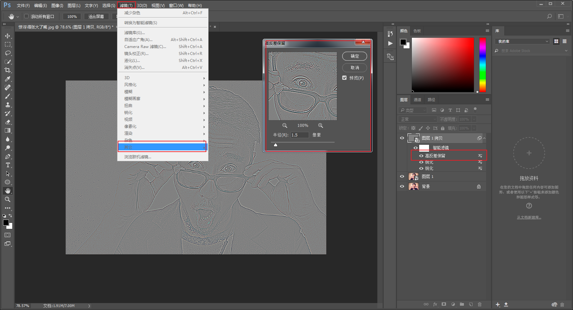Screen dimensions: 573x310
Task: Select the Rectangular Marquee tool
Action: coord(7,44)
